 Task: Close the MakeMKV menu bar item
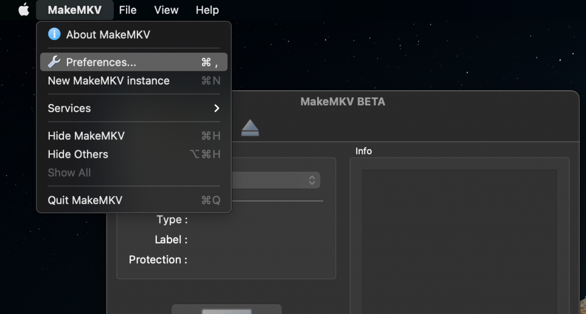[75, 10]
